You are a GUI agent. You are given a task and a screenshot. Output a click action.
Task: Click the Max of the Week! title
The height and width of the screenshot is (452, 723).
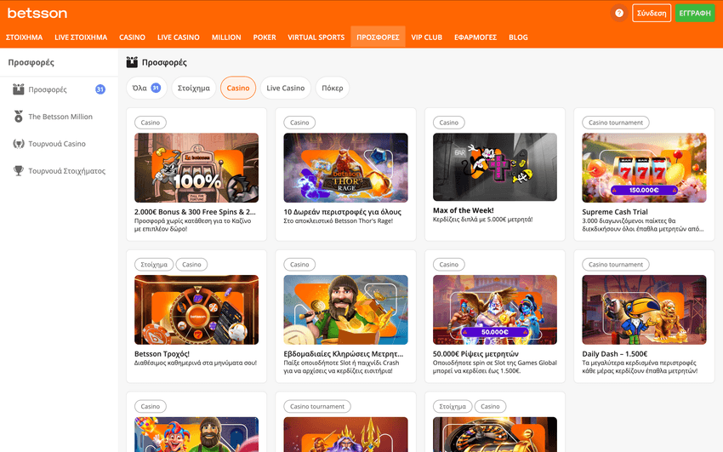point(464,210)
